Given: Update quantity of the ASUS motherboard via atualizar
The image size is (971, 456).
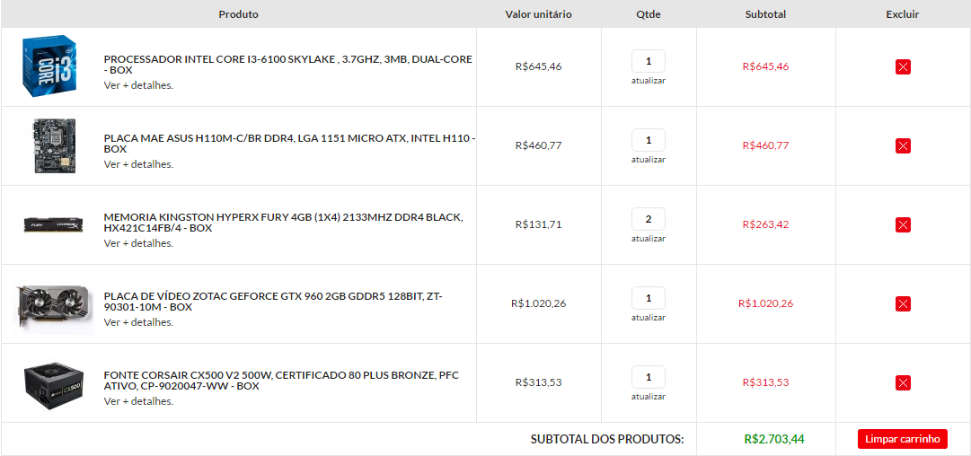Looking at the screenshot, I should tap(649, 160).
